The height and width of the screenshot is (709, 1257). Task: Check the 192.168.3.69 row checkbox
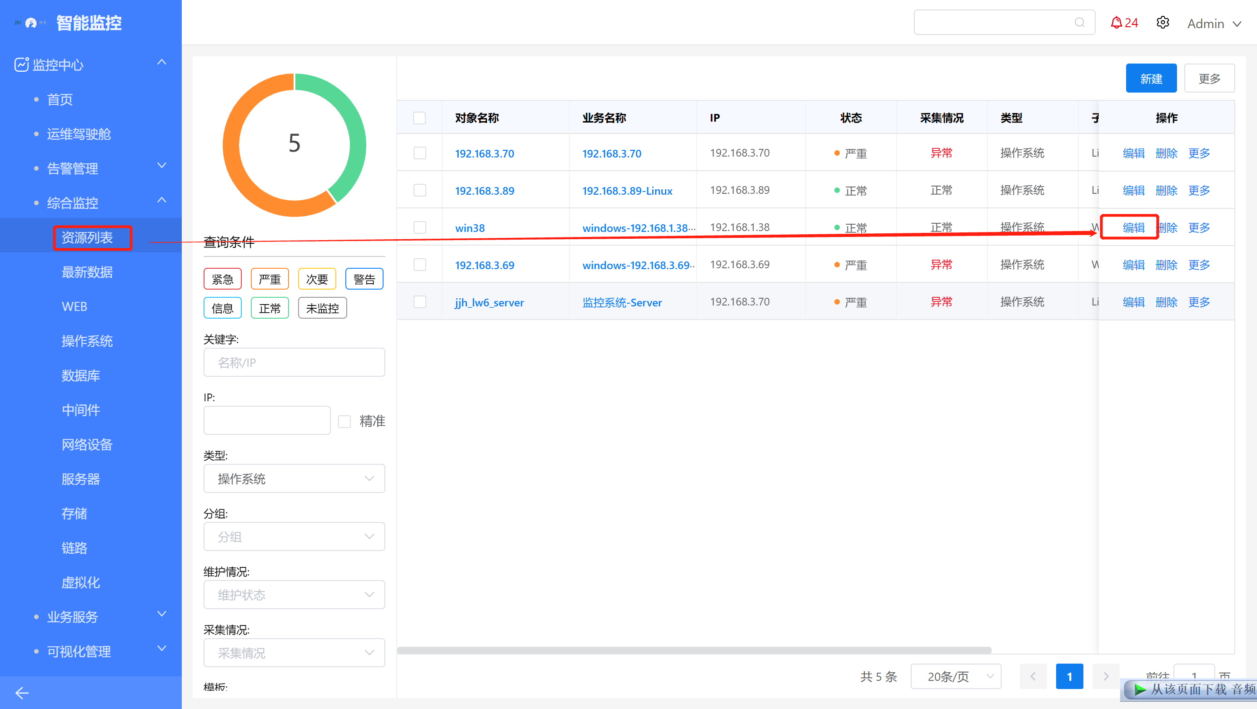[x=419, y=265]
